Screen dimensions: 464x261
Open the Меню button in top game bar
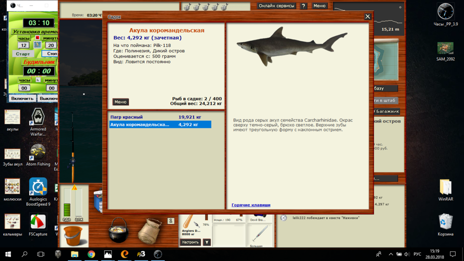319,6
